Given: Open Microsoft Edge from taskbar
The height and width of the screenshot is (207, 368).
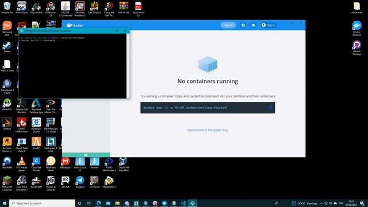Looking at the screenshot, I should [98, 203].
